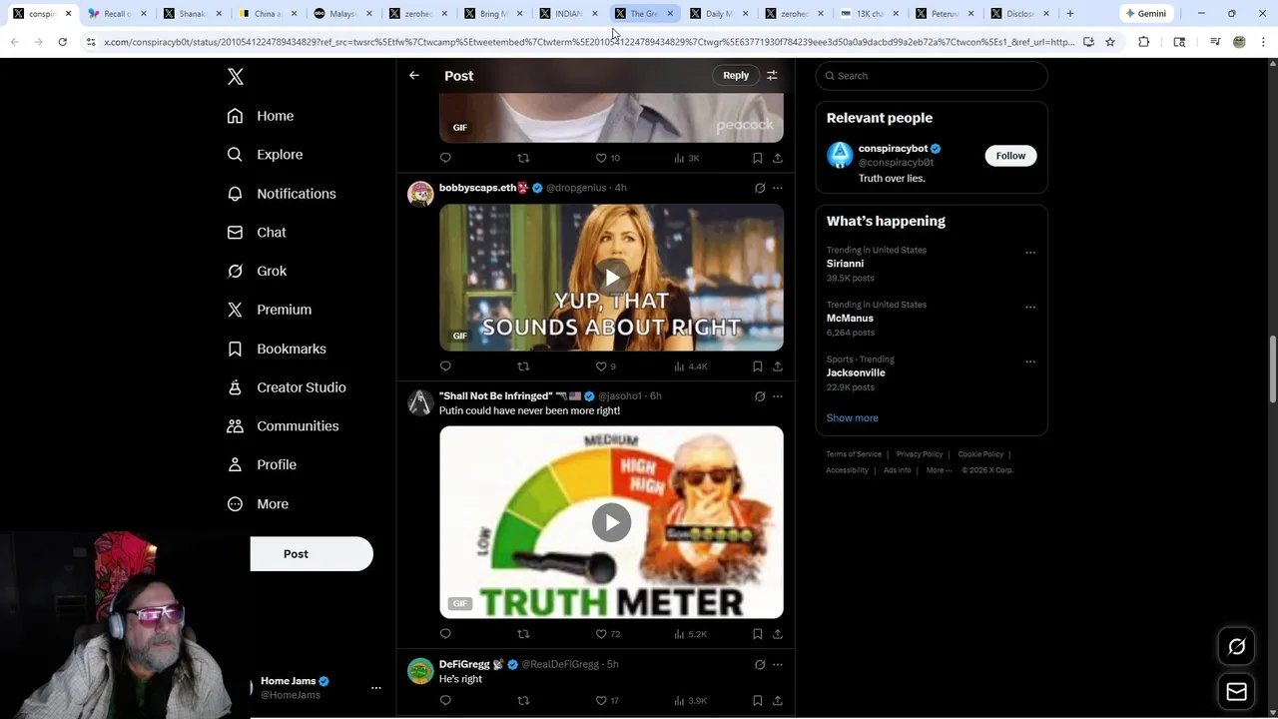Click the back arrow beside Post
The height and width of the screenshot is (719, 1278).
coord(414,76)
